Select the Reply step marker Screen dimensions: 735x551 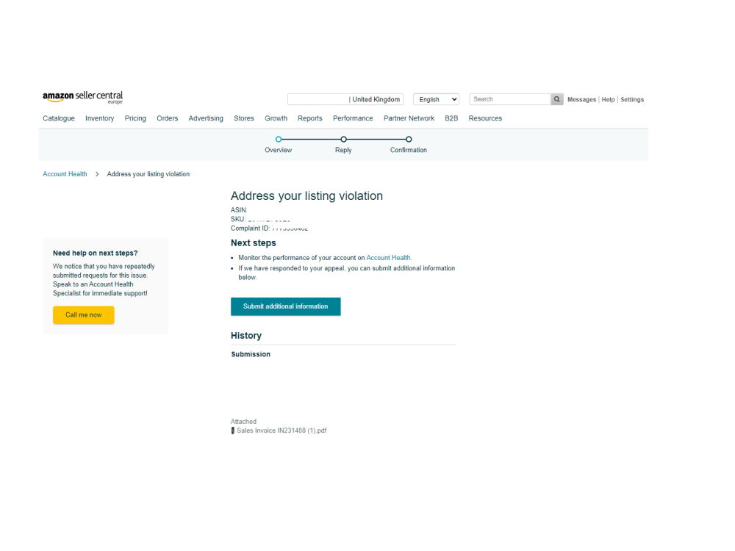[343, 139]
